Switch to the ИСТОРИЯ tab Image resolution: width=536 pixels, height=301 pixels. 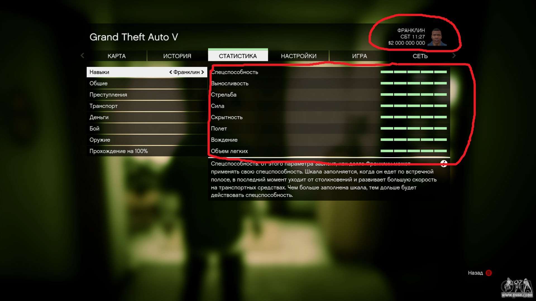coord(177,56)
